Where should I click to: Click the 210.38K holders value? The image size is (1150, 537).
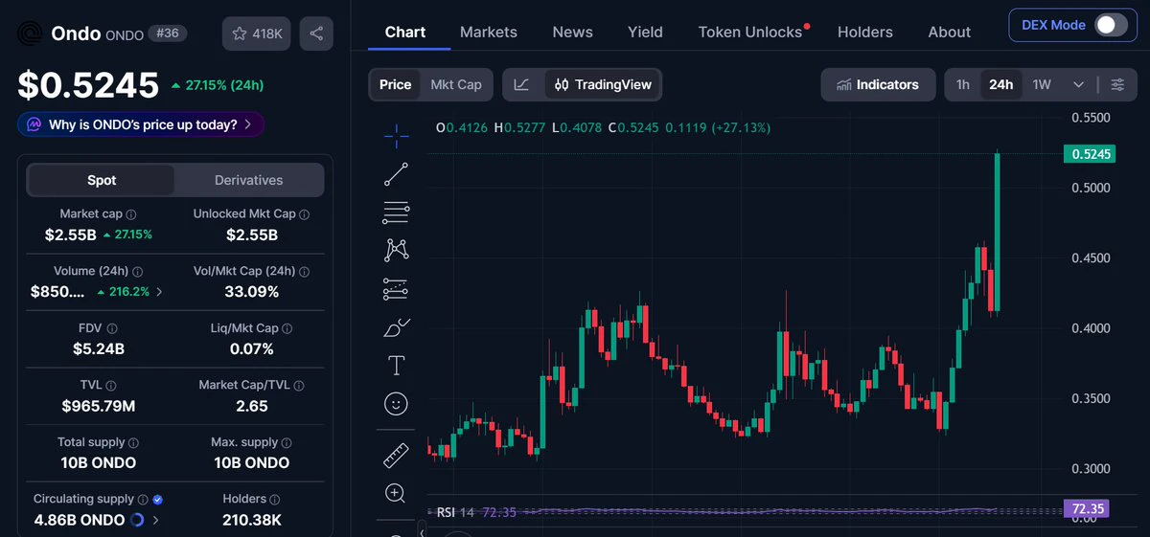pyautogui.click(x=252, y=520)
